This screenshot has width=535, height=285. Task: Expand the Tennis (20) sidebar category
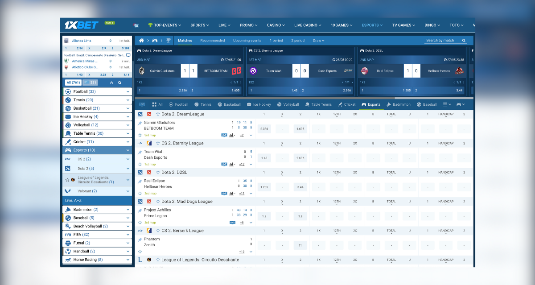pos(98,100)
